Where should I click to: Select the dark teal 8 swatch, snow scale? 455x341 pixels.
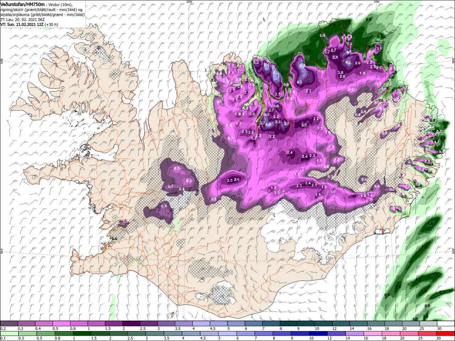coord(288,324)
